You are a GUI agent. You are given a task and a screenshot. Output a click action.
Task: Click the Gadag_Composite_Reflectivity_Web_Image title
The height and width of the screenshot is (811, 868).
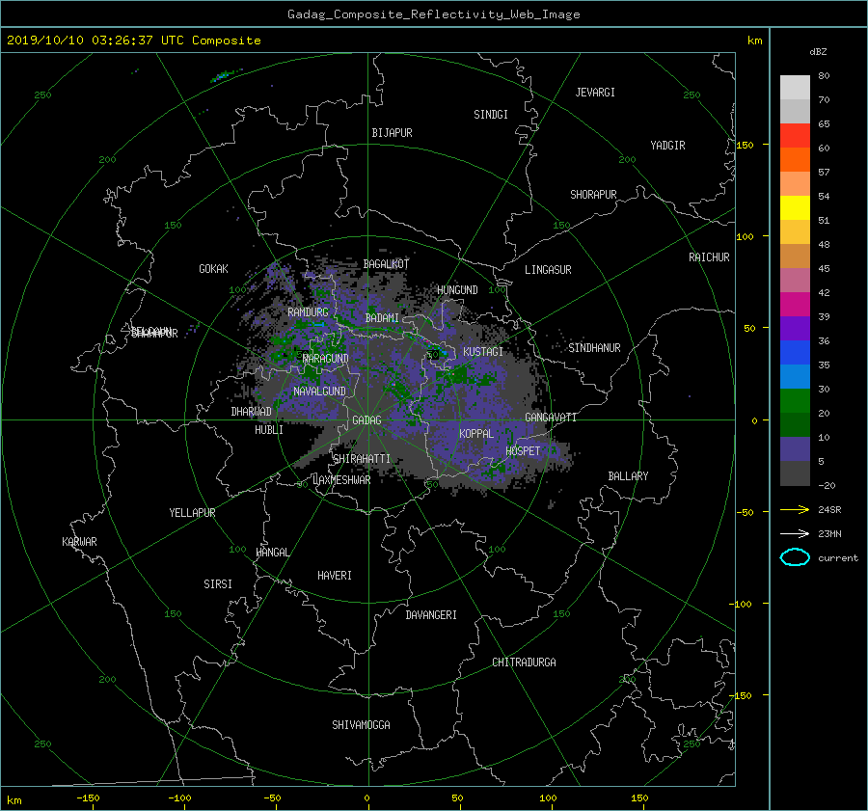433,14
